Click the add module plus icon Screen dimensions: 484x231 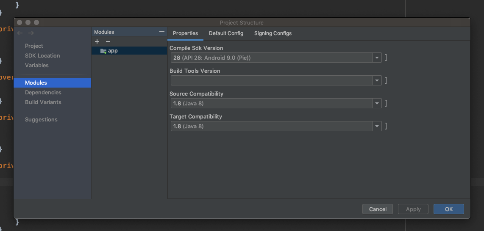[97, 41]
